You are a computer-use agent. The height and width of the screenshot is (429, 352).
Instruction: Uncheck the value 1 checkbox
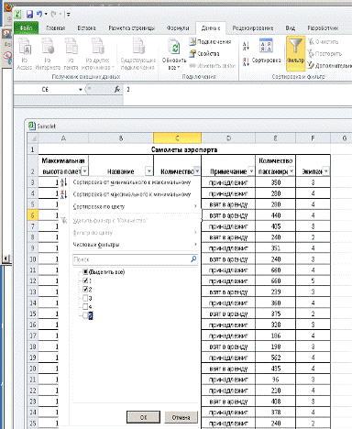click(x=85, y=280)
